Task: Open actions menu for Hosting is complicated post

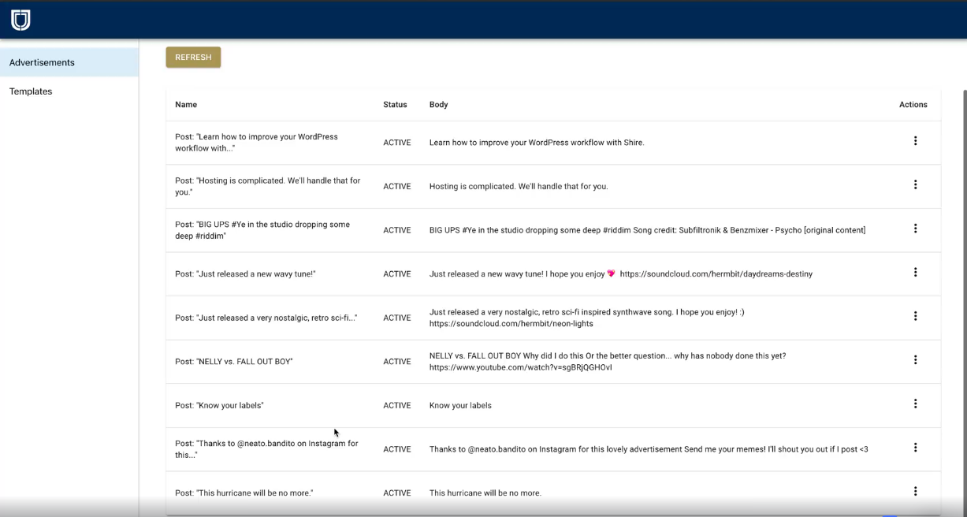Action: [x=915, y=184]
